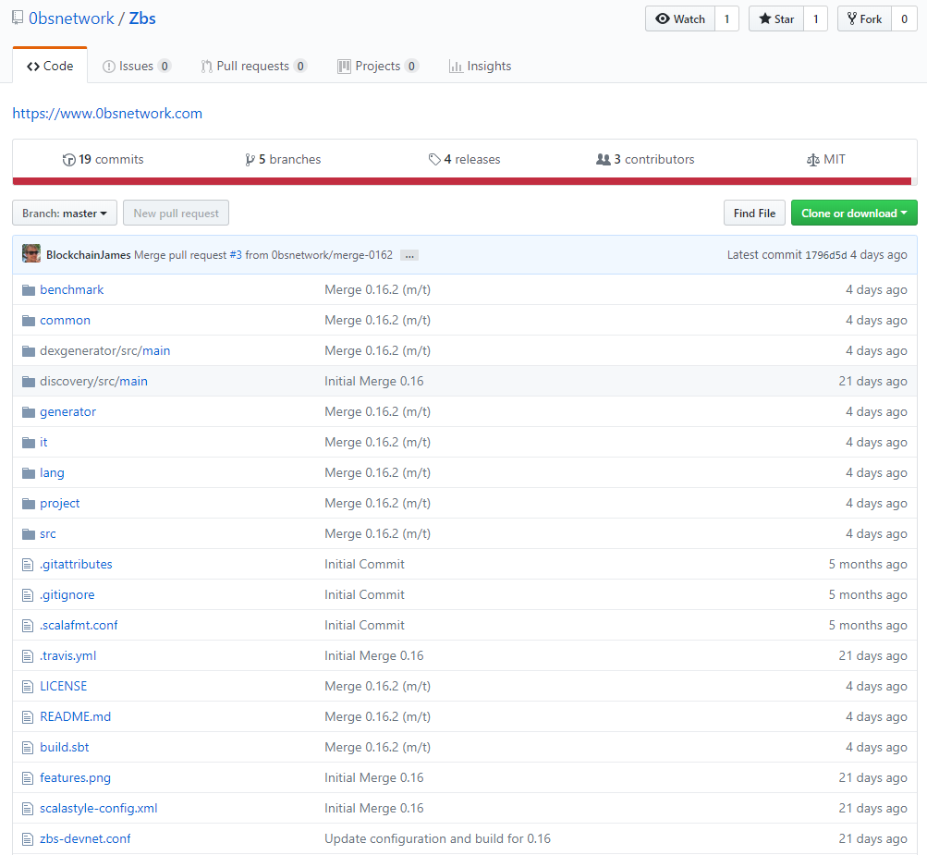Open the benchmark folder

[71, 289]
